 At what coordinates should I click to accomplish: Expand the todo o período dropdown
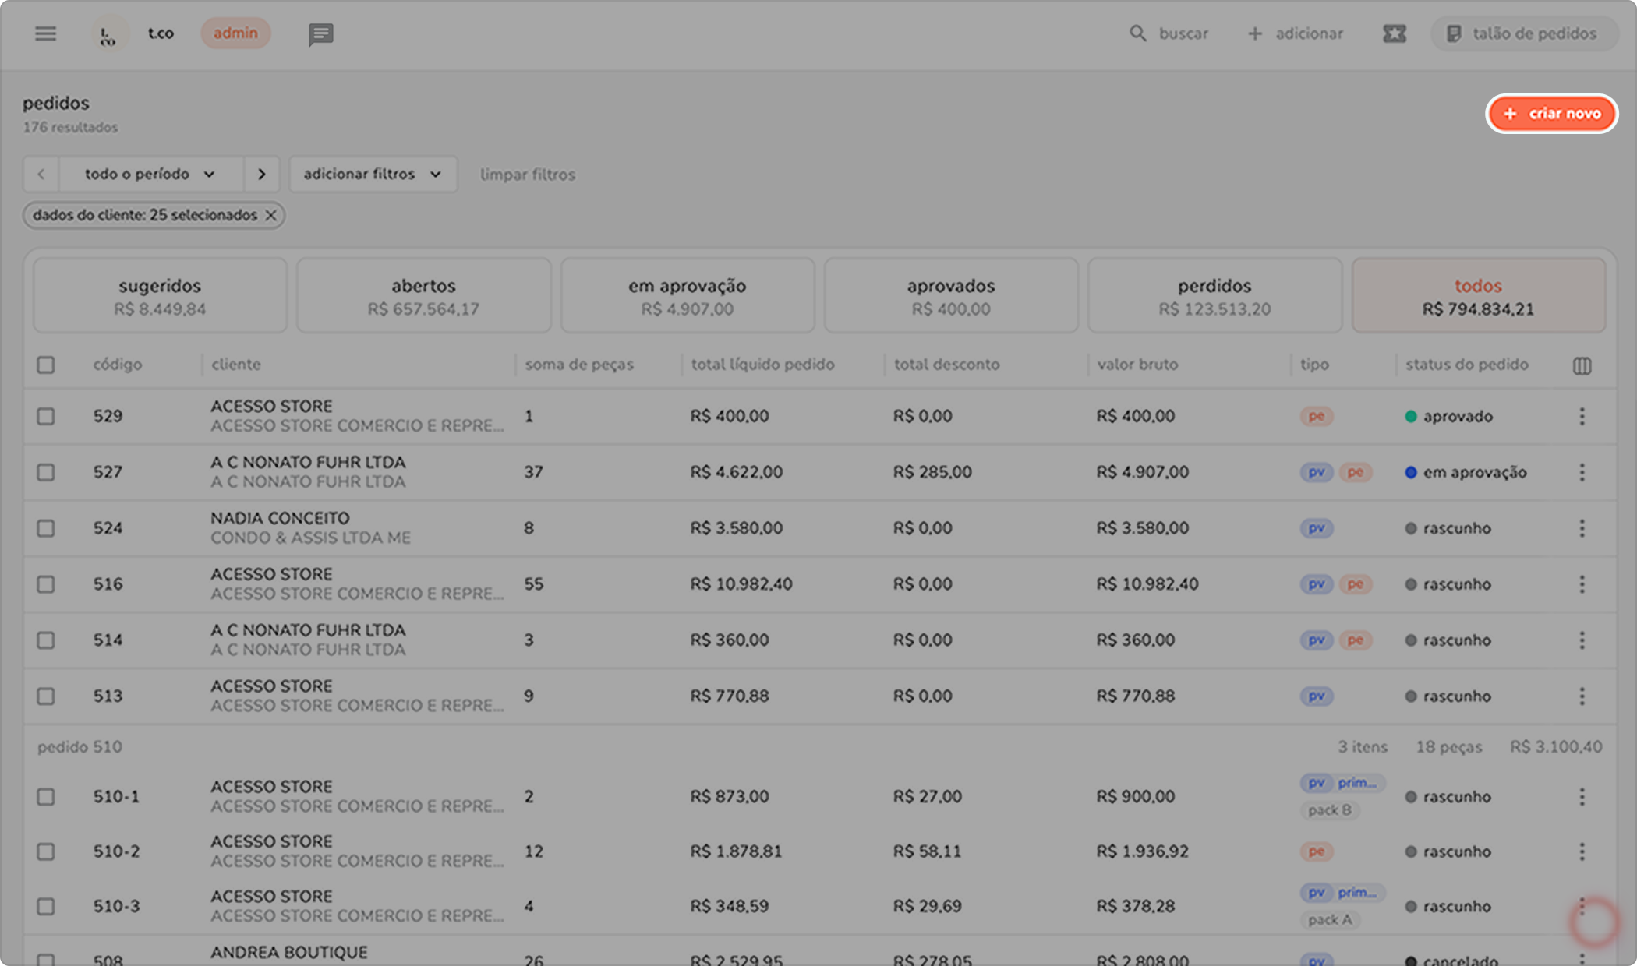click(x=150, y=174)
